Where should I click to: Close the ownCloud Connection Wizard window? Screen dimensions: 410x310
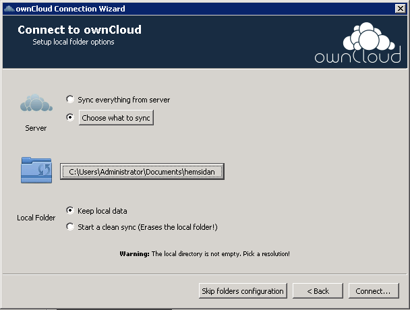[400, 8]
